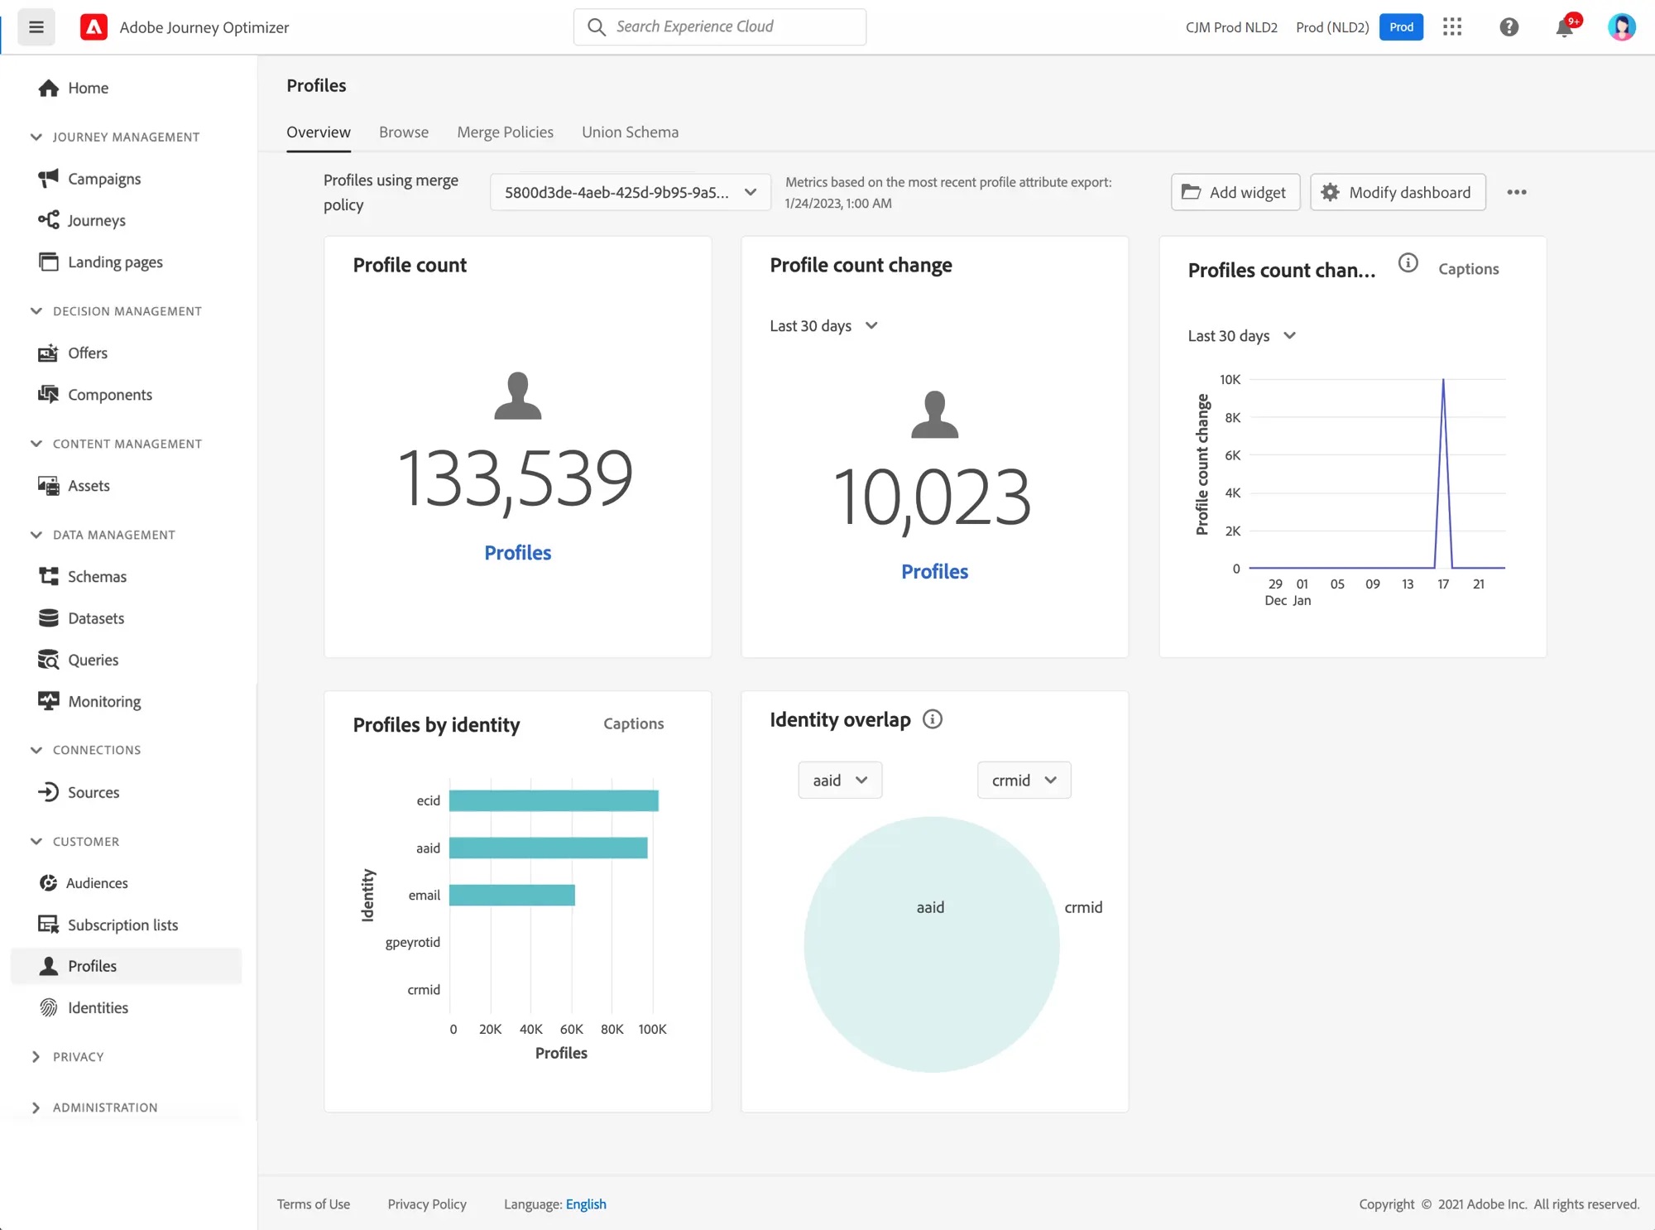Click Identity overlap info icon
This screenshot has height=1230, width=1655.
click(x=933, y=719)
